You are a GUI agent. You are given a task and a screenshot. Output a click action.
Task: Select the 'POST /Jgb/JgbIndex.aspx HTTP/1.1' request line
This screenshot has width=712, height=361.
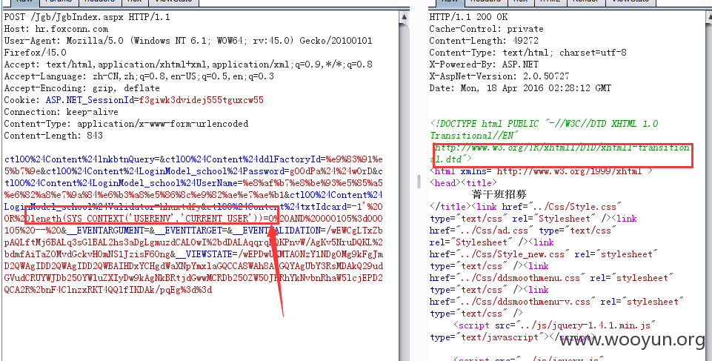click(87, 17)
